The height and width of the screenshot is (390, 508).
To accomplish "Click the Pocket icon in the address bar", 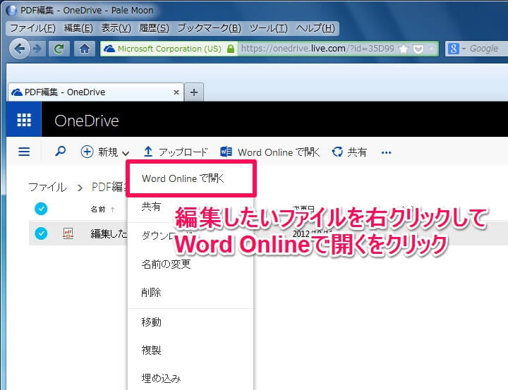I will click(x=418, y=49).
